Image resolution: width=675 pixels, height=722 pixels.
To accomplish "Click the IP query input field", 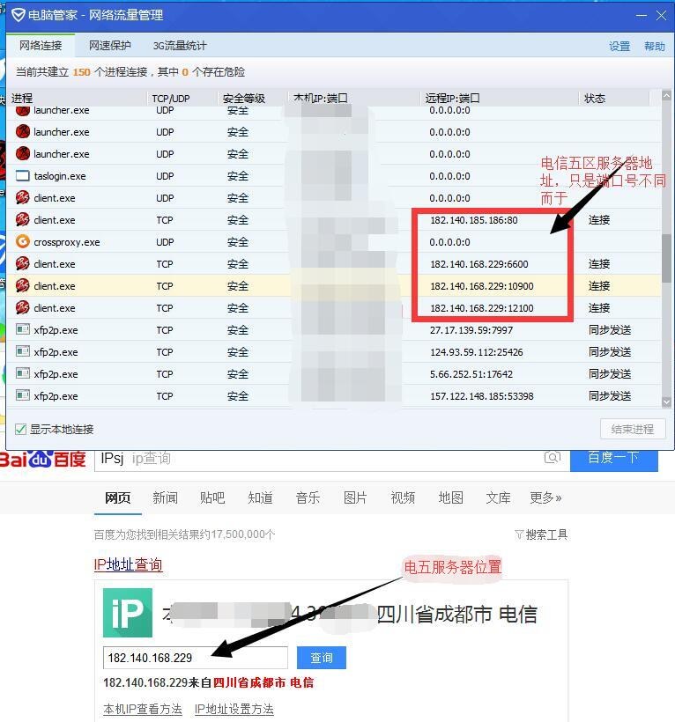I will coord(196,658).
